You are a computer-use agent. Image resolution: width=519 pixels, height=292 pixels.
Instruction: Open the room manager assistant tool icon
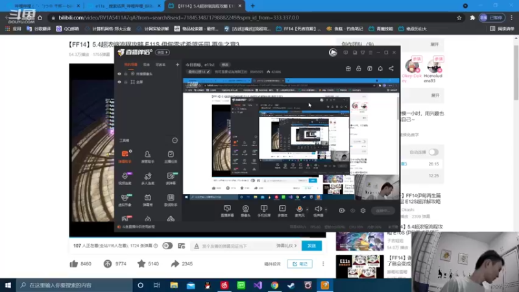(148, 154)
